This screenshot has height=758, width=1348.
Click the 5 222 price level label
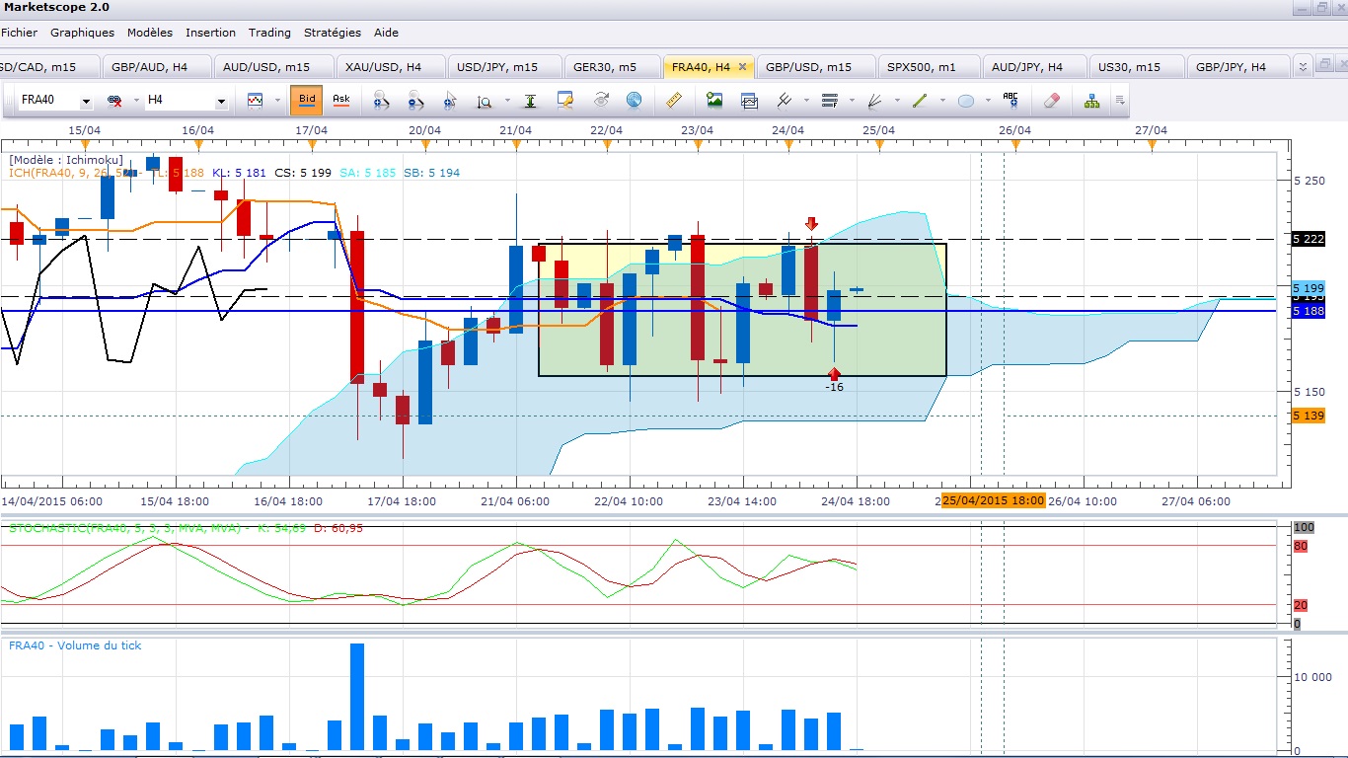(x=1307, y=239)
